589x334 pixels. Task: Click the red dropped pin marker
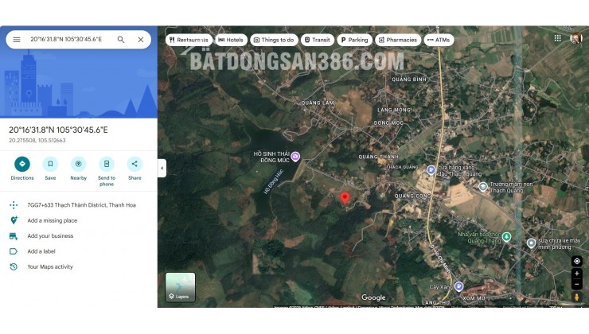(x=345, y=198)
